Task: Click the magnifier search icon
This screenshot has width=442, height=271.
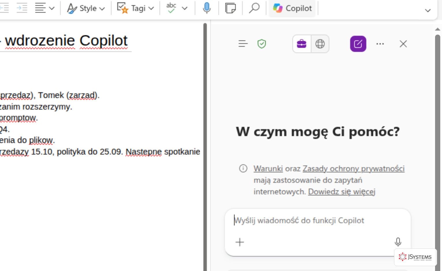Action: pos(254,8)
